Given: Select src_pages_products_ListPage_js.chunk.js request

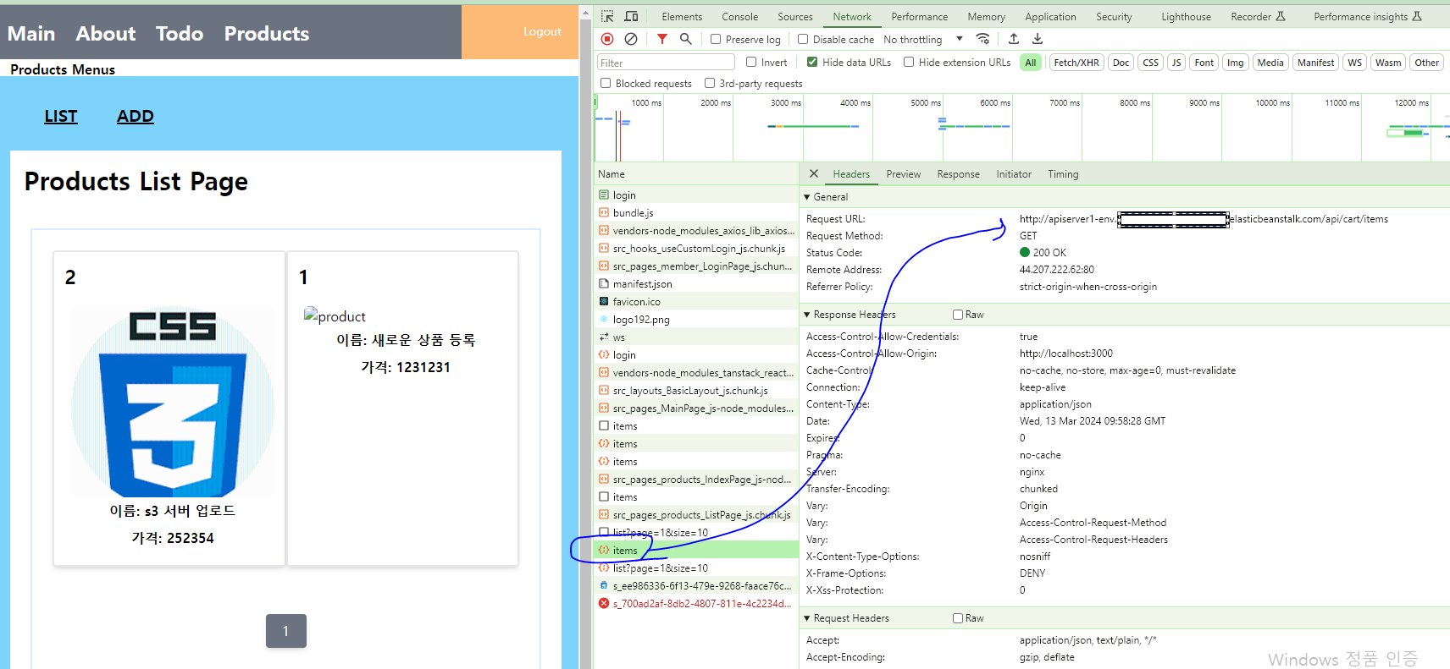Looking at the screenshot, I should point(696,515).
